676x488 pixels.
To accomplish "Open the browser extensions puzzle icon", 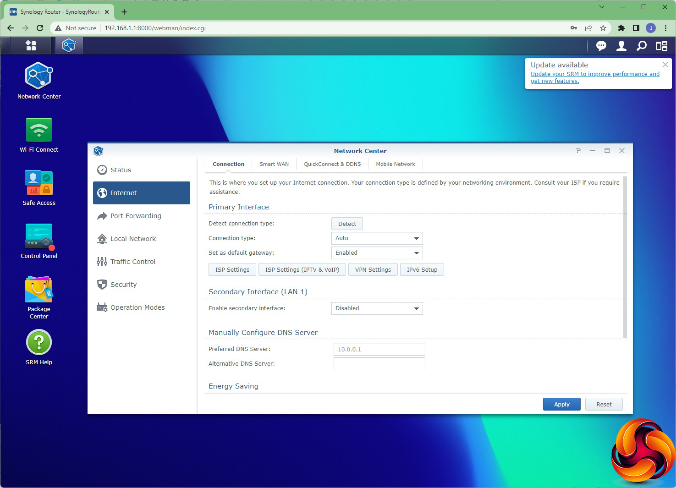I will (x=621, y=28).
